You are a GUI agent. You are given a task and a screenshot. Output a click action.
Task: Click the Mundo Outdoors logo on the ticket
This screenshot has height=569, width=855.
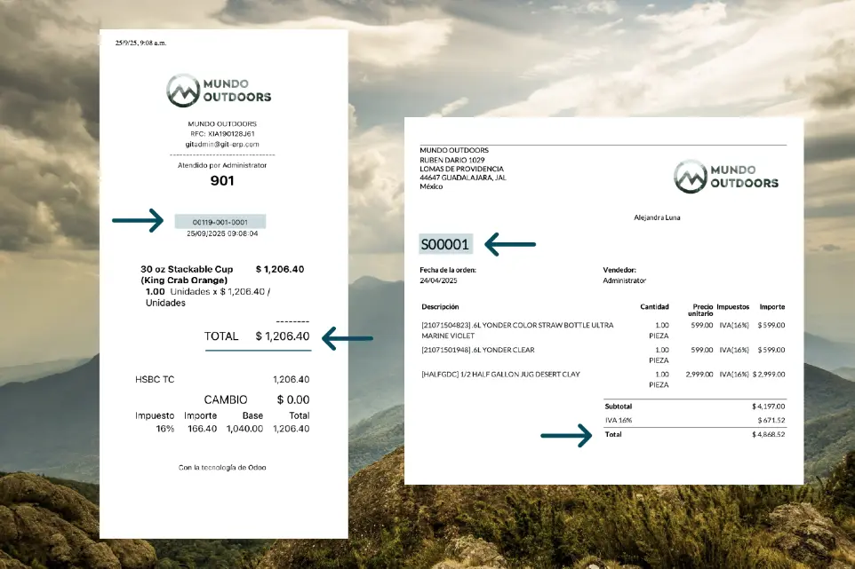pyautogui.click(x=220, y=90)
